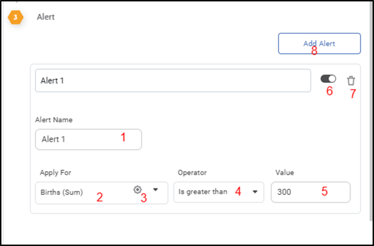This screenshot has width=374, height=246.
Task: Click the 'Births (Sum)' text
Action: 62,192
